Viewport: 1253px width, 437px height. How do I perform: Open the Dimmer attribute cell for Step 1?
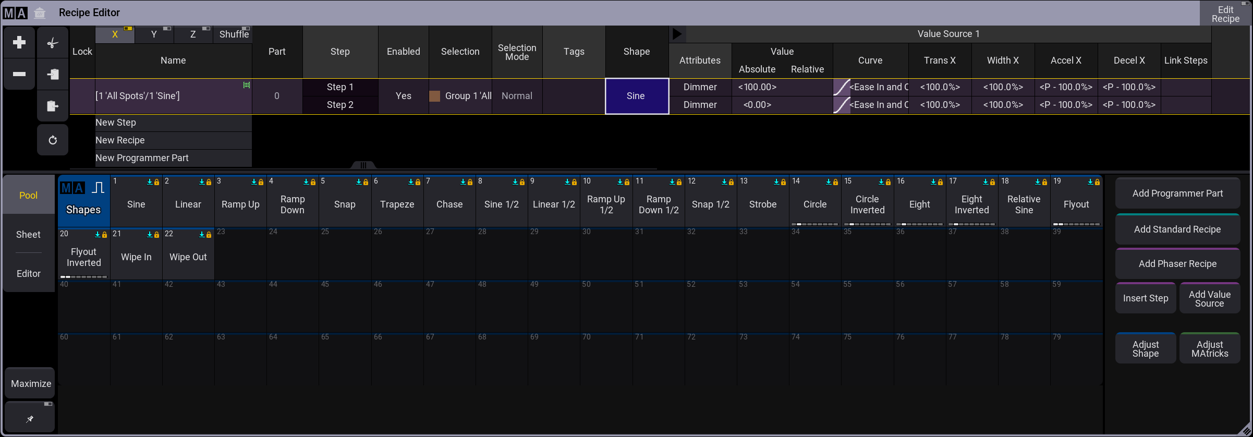(700, 87)
